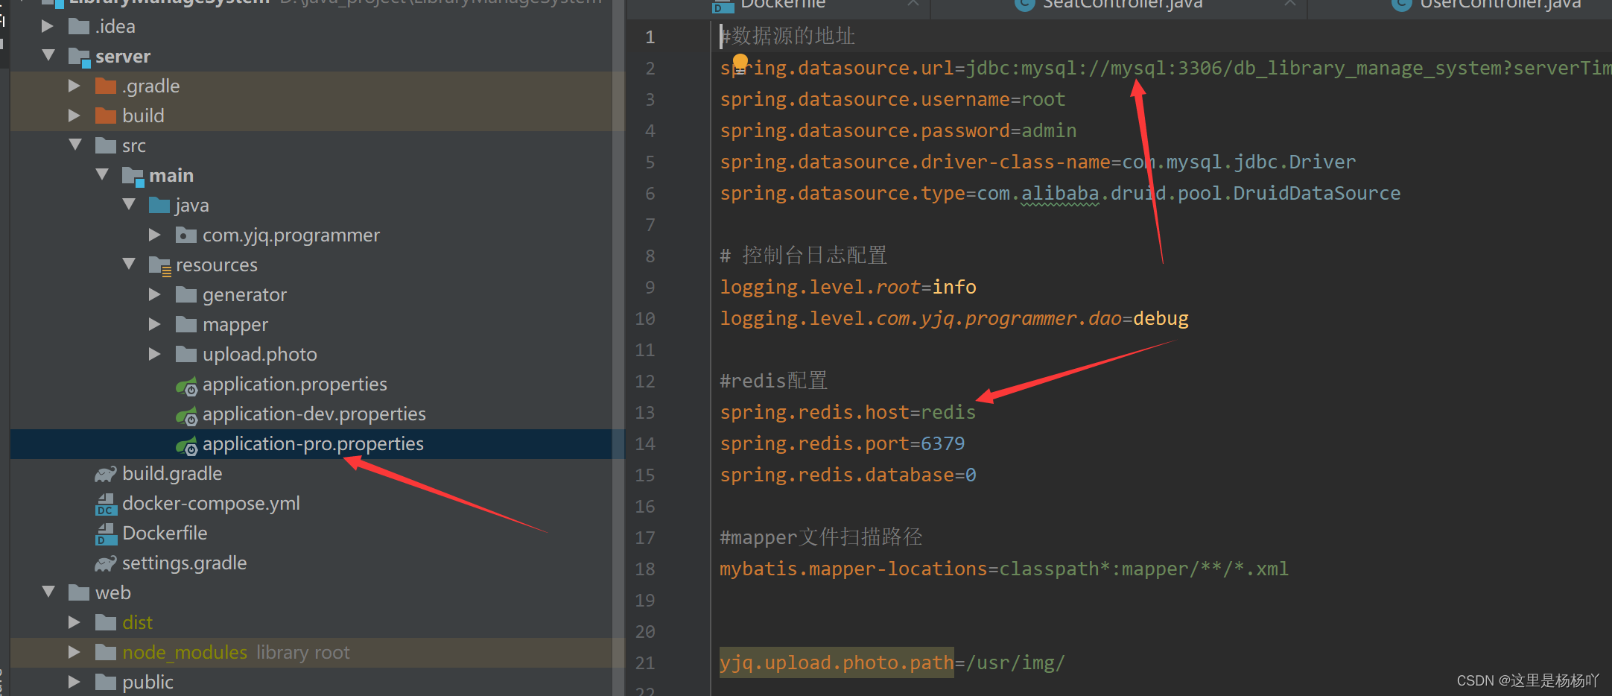Expand the public folder arrow

click(74, 682)
